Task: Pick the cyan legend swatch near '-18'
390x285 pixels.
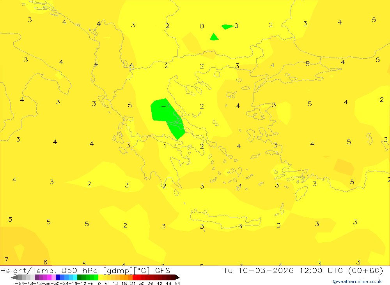Action: tap(75, 278)
